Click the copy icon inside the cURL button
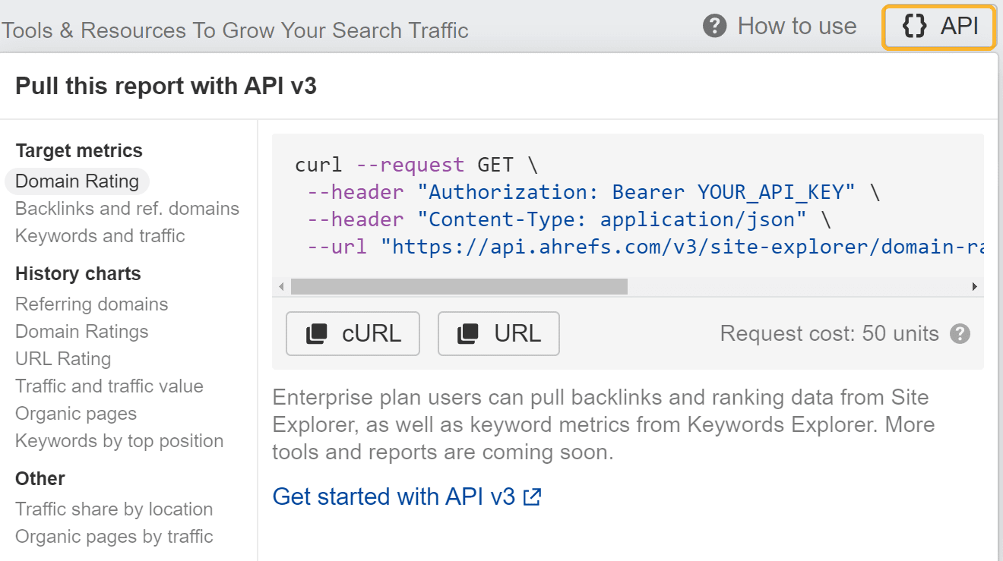The image size is (1003, 561). pos(315,333)
